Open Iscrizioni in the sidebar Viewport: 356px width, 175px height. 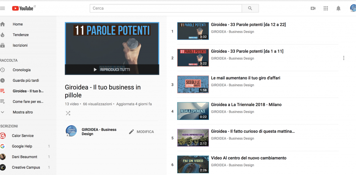(20, 46)
